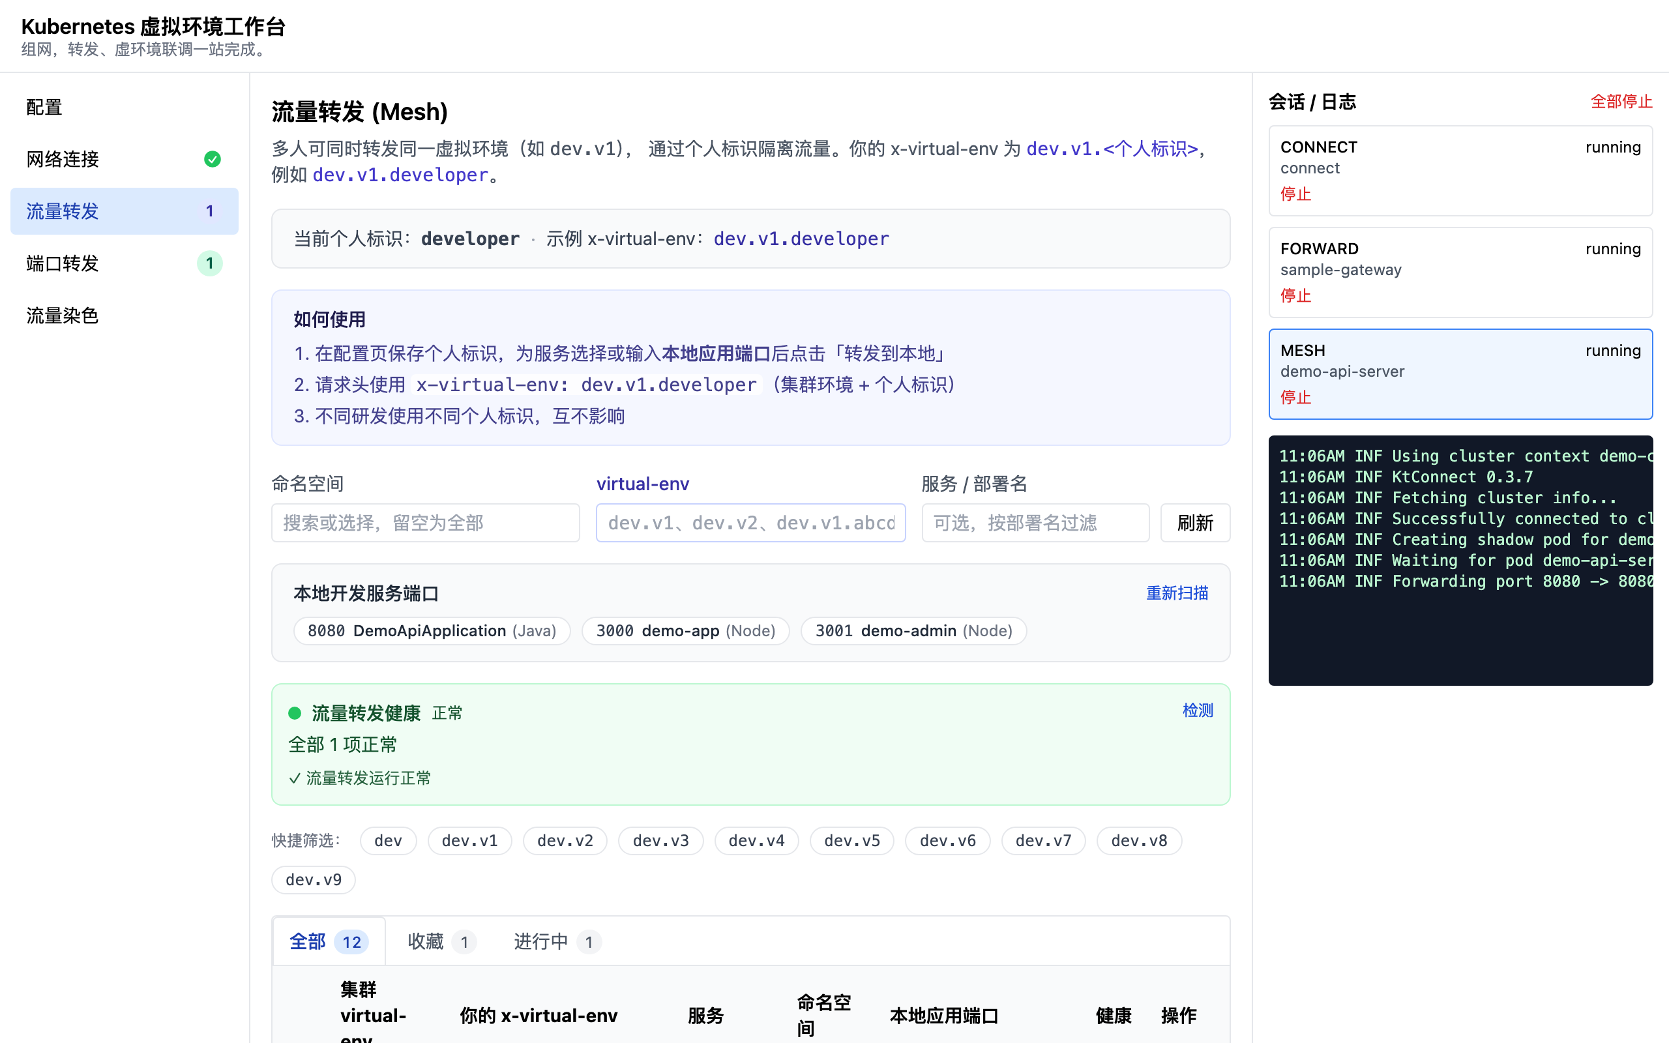
Task: Select the FORWARD sample-gateway session card
Action: (x=1460, y=272)
